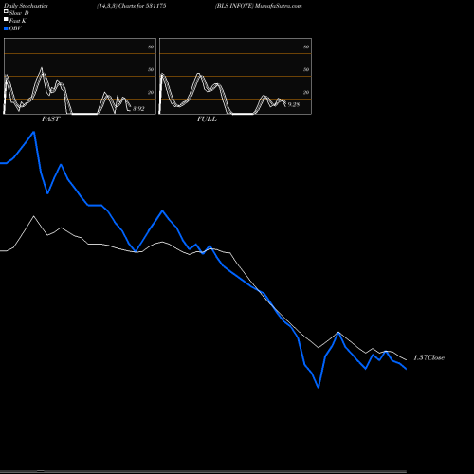Screen dimensions: 474x474
Task: Click the 80 level label in FAST chart
Action: click(151, 46)
